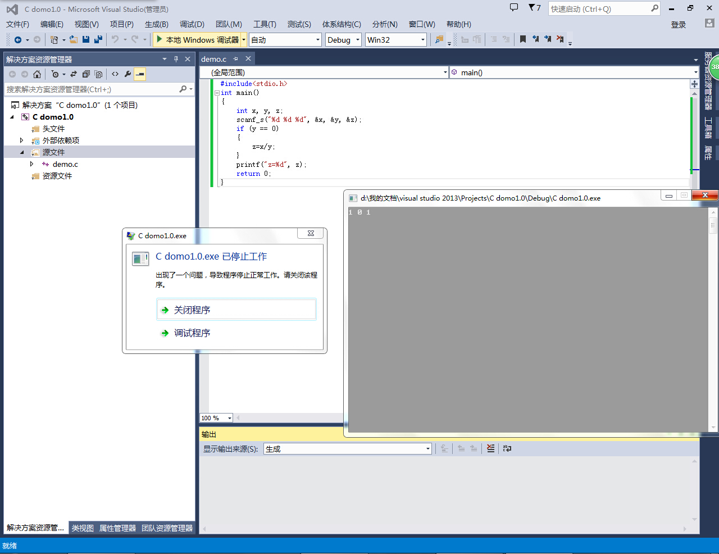
Task: Open the 文件(F) menu
Action: pos(17,24)
